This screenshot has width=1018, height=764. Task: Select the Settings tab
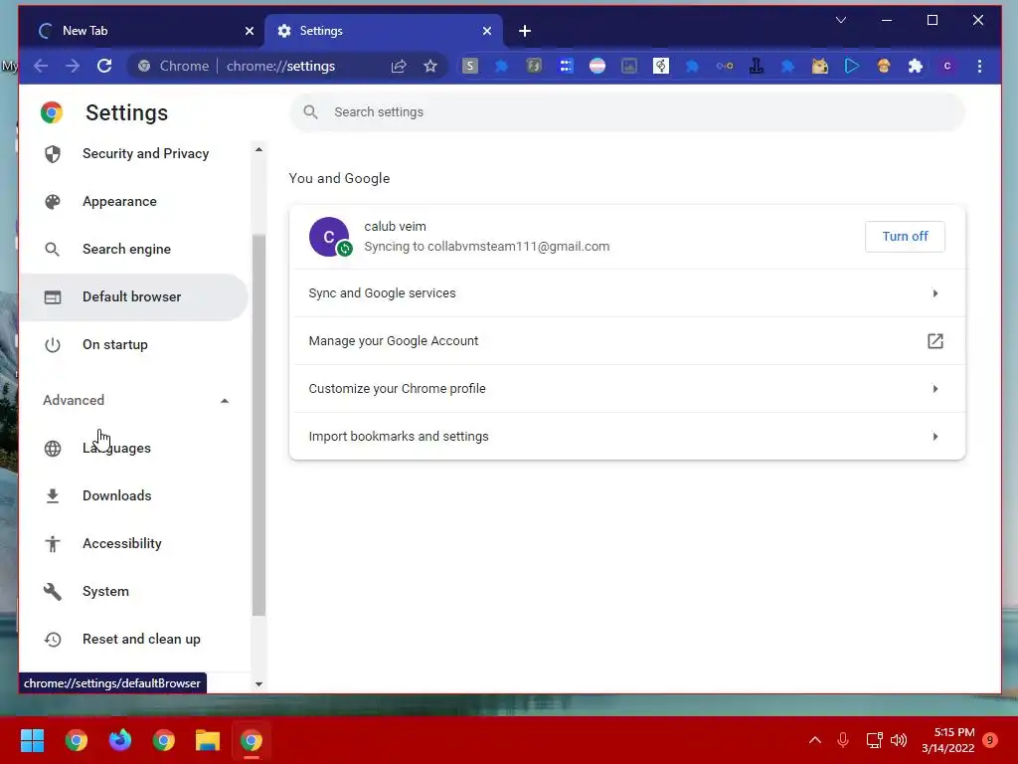[383, 31]
